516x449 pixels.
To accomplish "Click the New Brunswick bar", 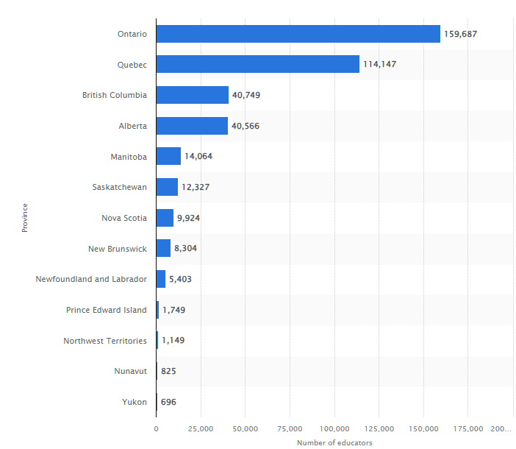I will pos(163,249).
